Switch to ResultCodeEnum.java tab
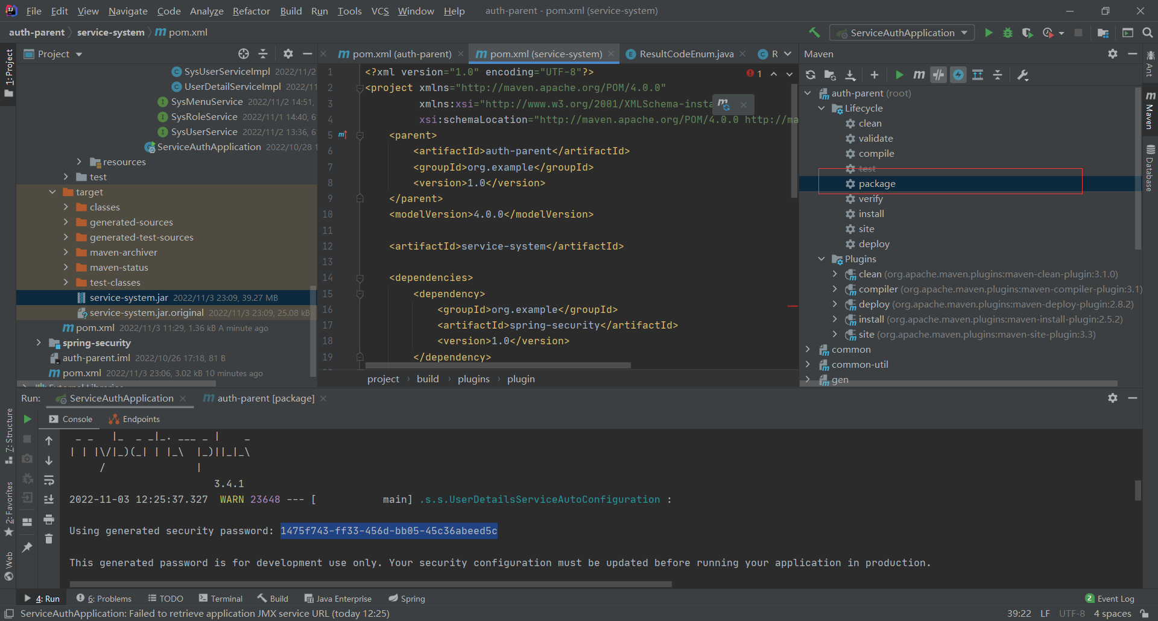The image size is (1158, 621). [686, 54]
